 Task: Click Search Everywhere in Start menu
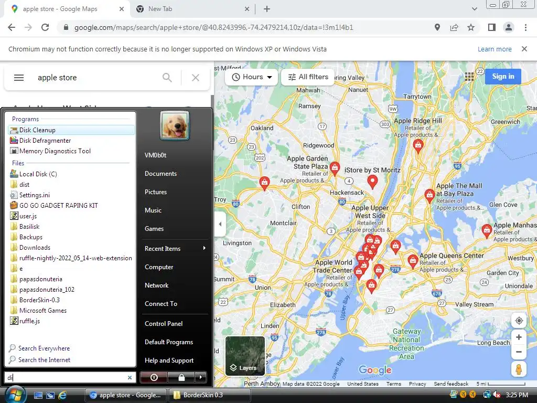coord(44,348)
